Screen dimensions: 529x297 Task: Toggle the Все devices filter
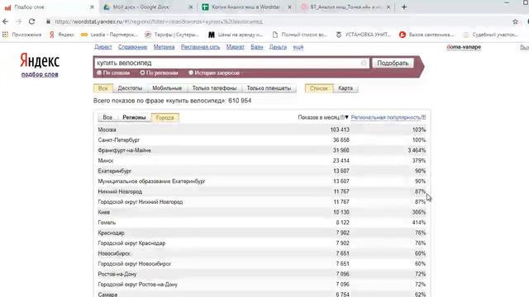pyautogui.click(x=102, y=88)
